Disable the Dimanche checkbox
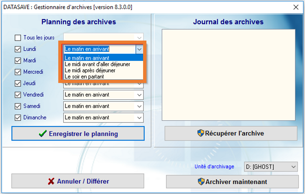 click(18, 118)
